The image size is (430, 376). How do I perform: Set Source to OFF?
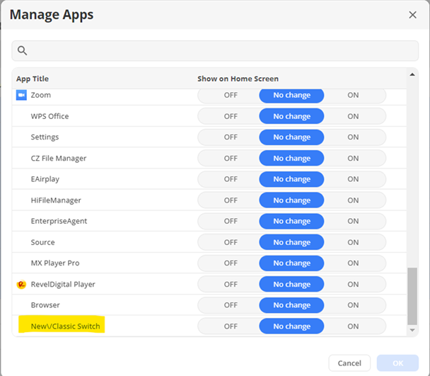tap(231, 242)
